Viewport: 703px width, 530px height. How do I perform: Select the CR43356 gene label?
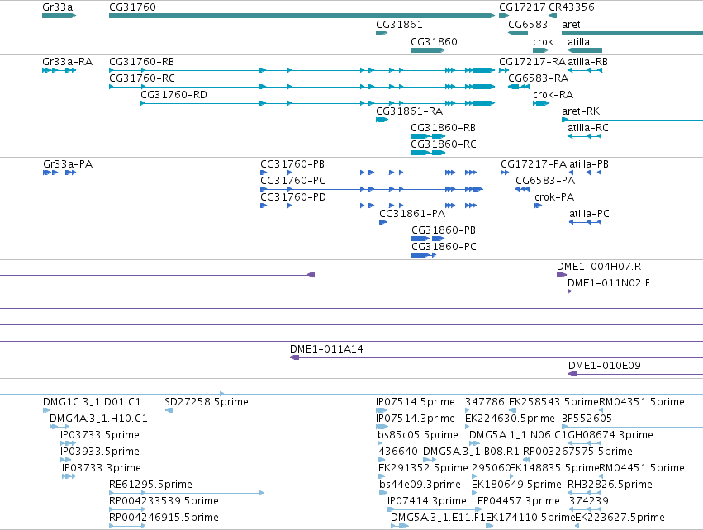[x=571, y=7]
